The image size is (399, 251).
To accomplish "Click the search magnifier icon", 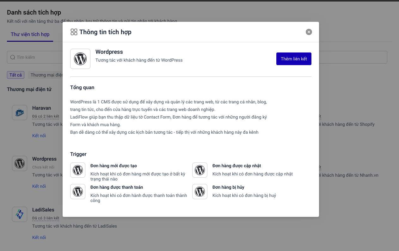I will point(13,57).
